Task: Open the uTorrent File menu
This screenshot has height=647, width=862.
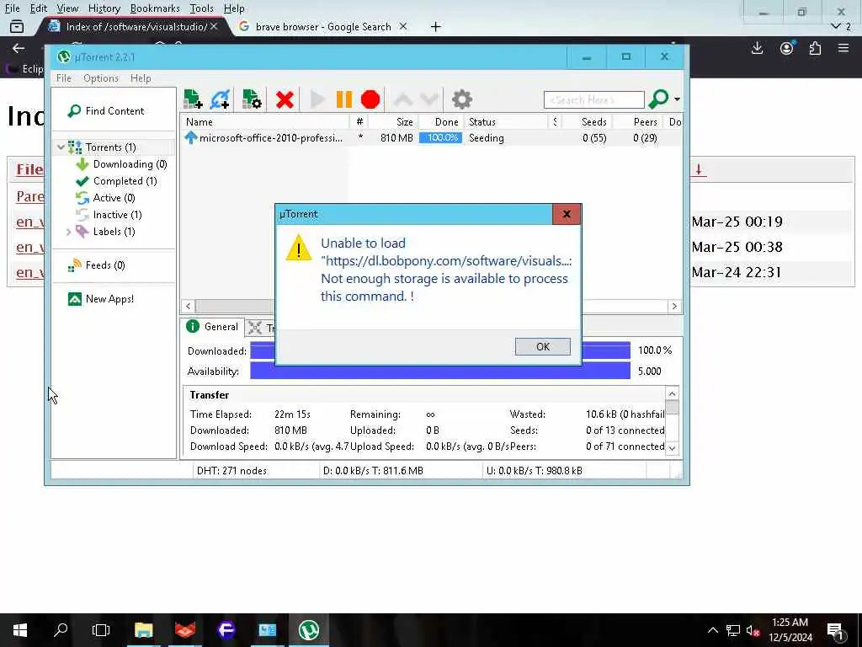Action: point(64,78)
